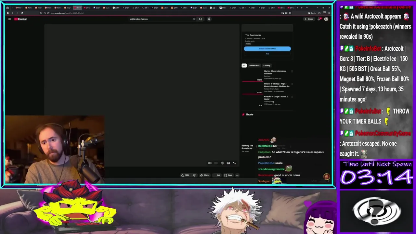
Task: Expand the browser tab list dropdown
Action: click(x=306, y=7)
